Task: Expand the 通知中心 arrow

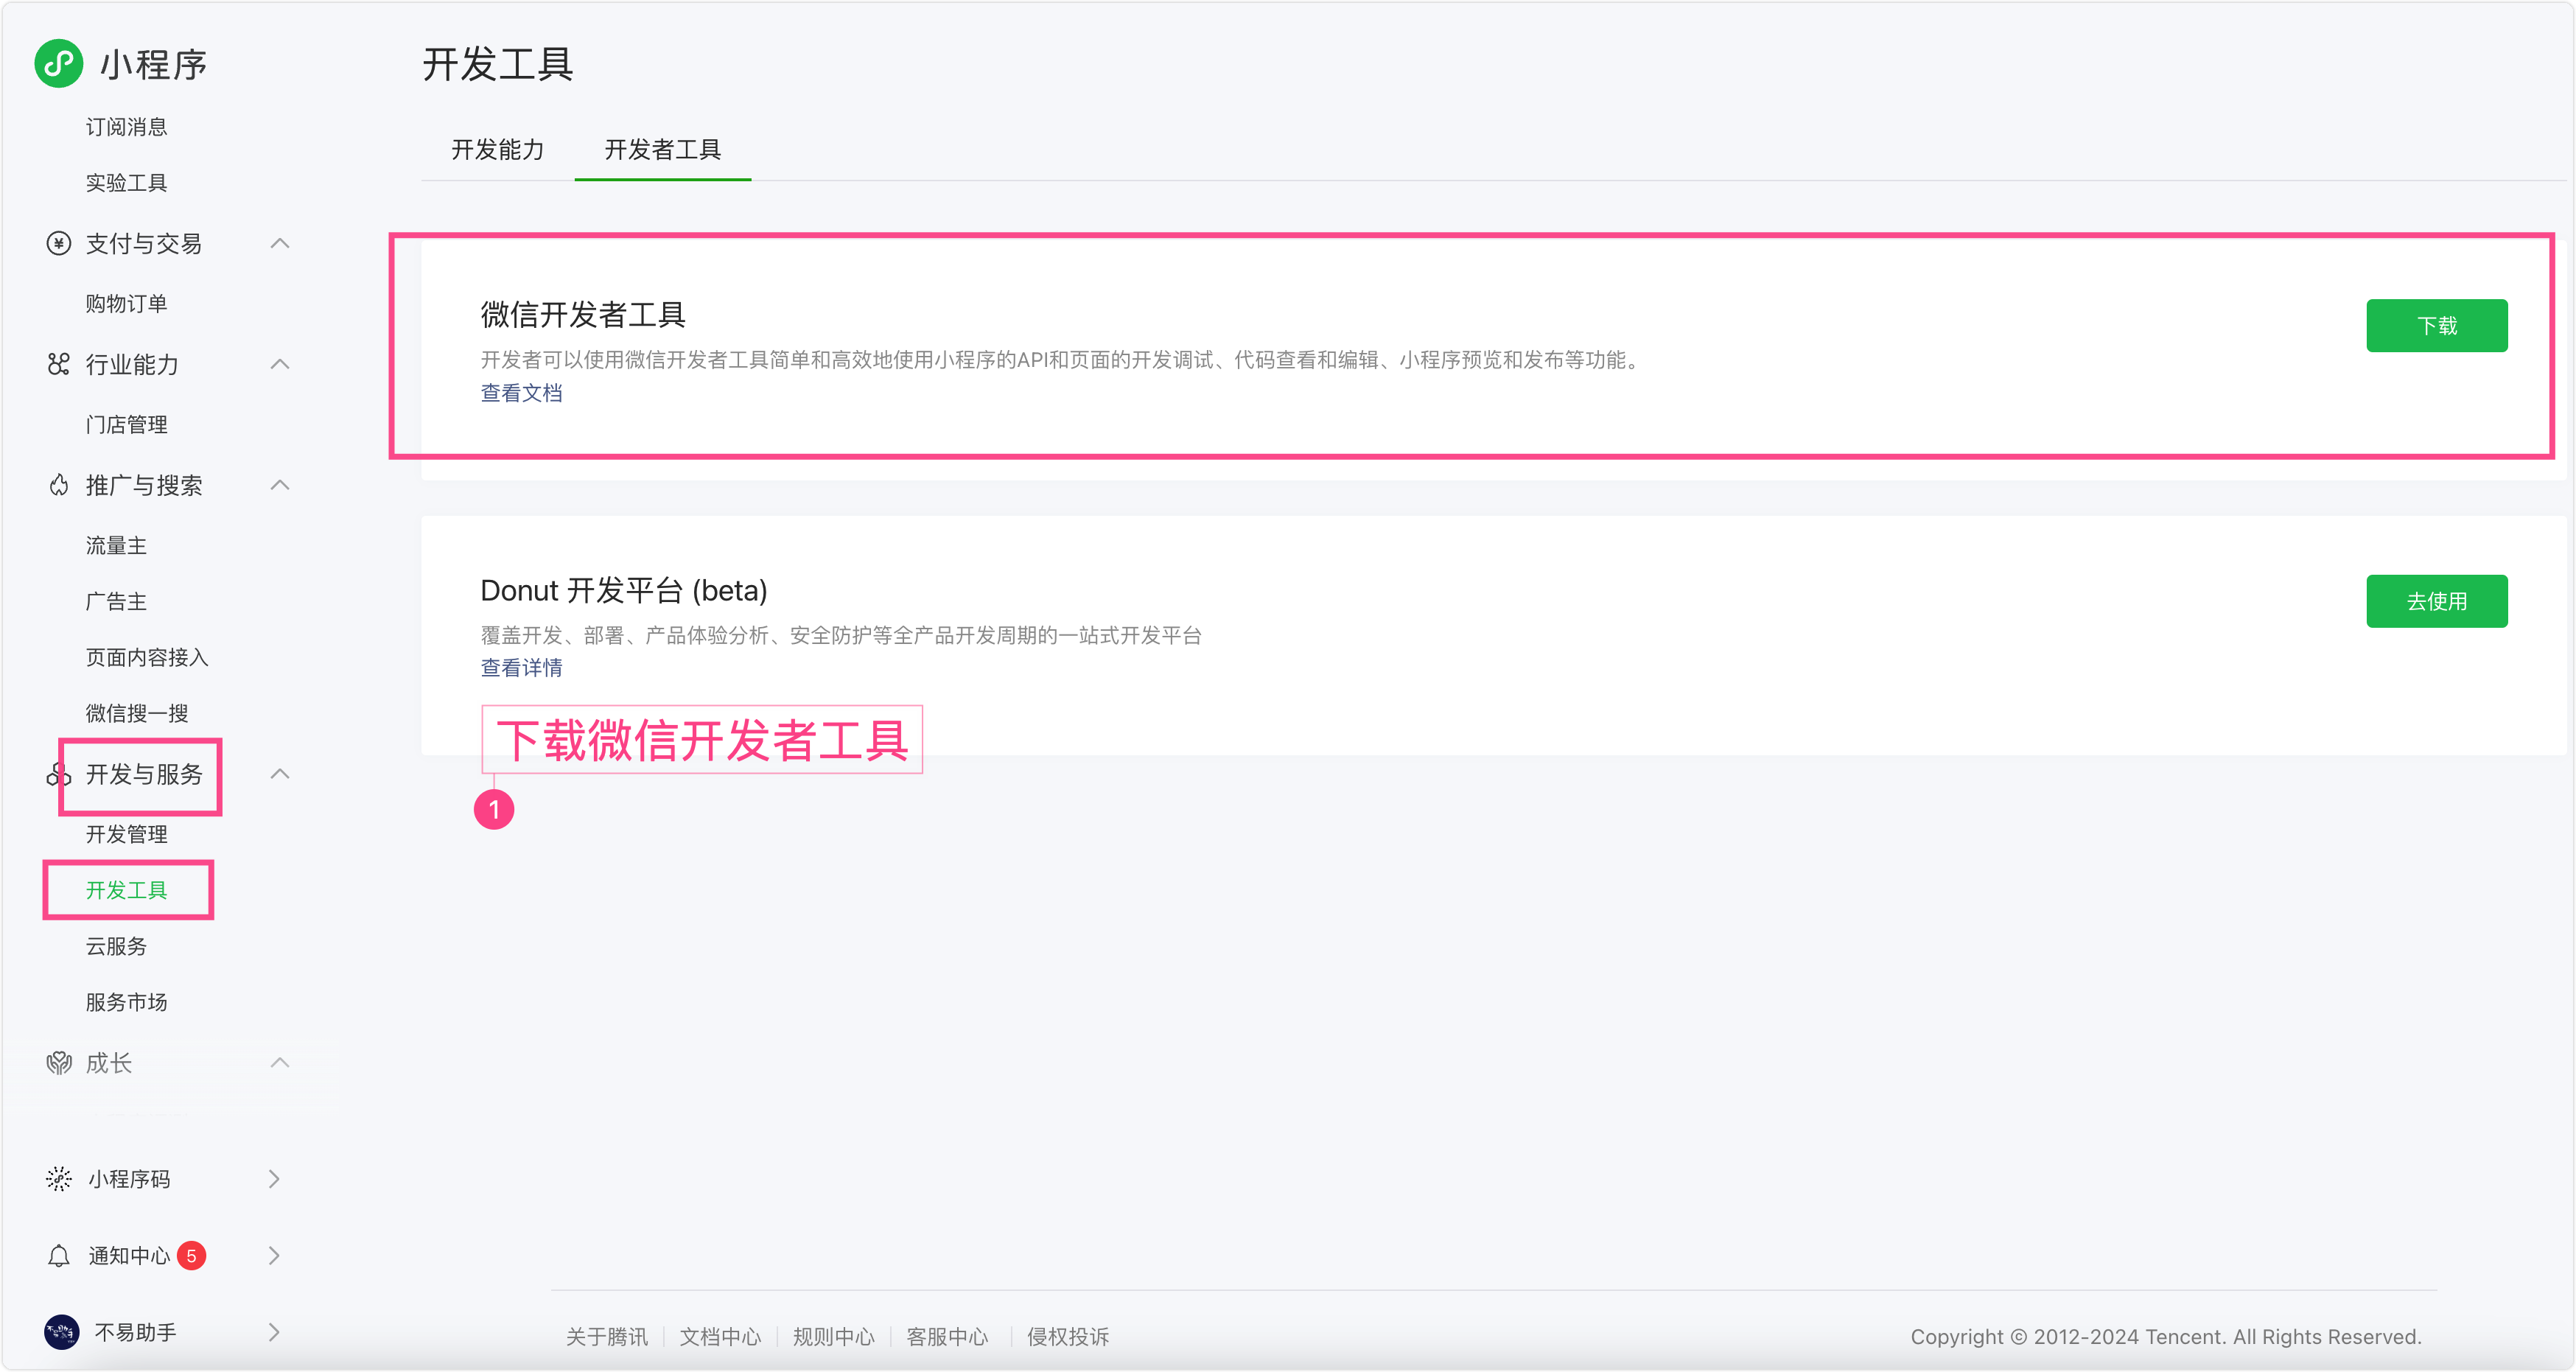Action: 274,1256
